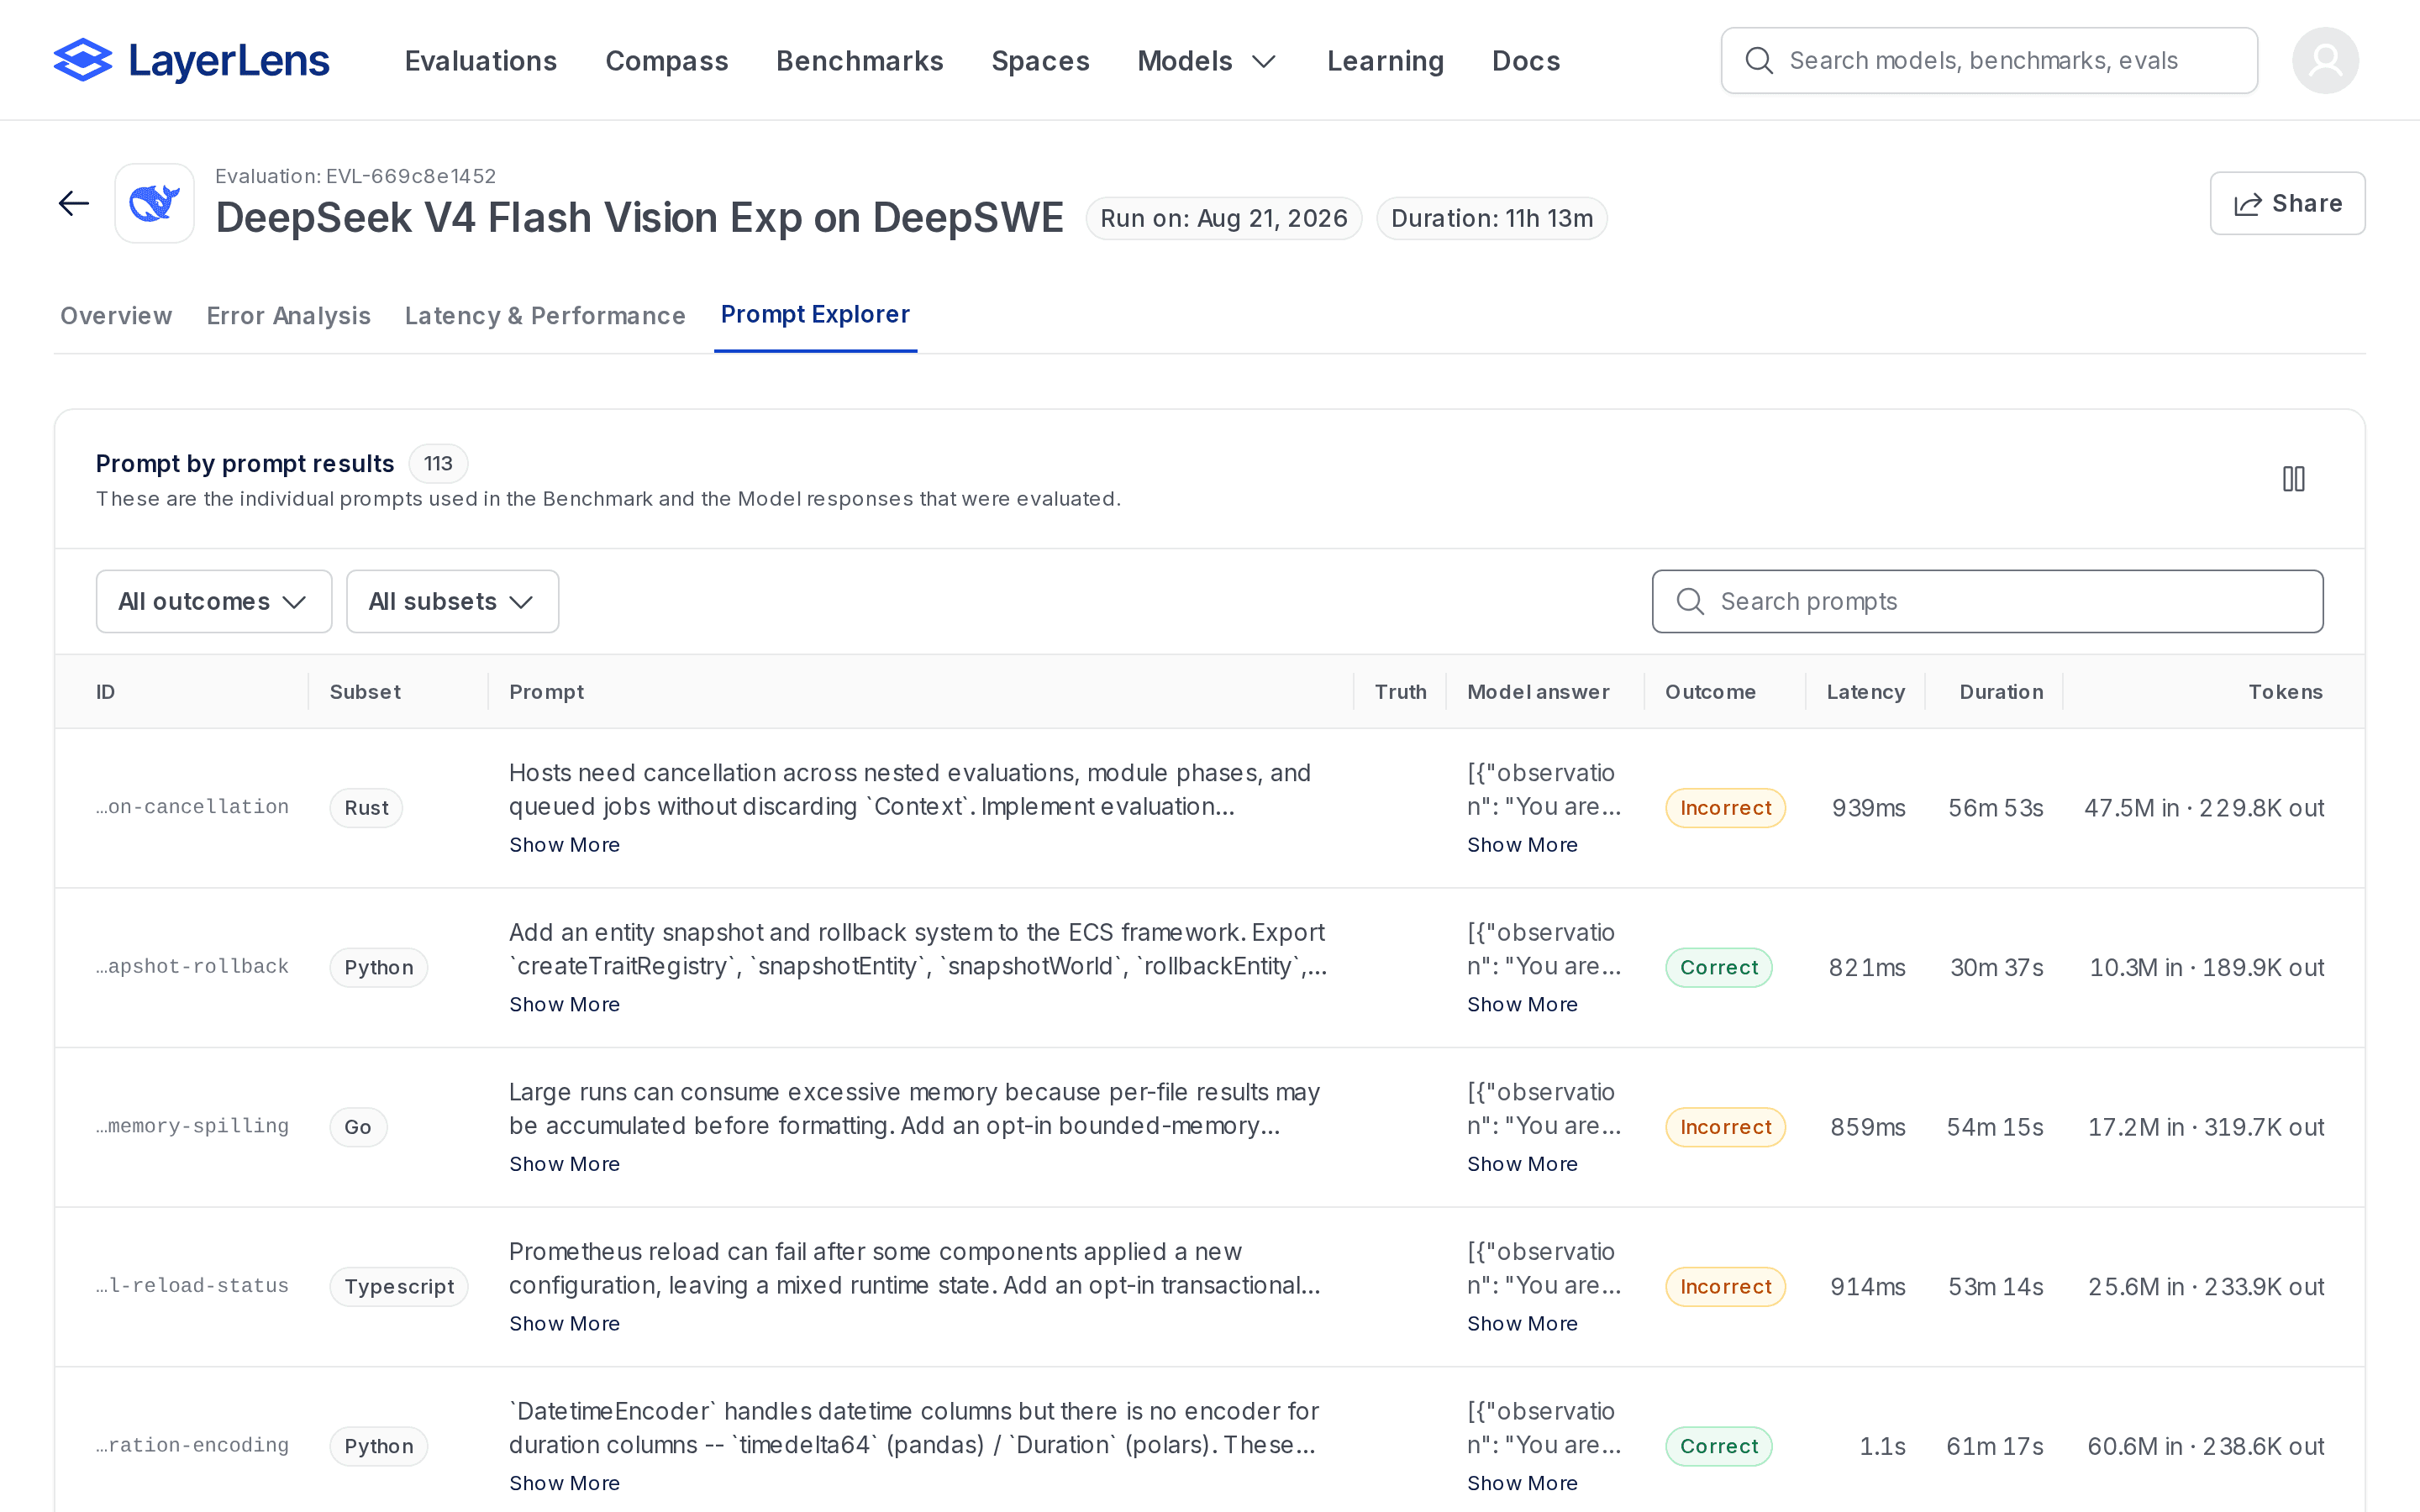
Task: Click the Typescript subset tag
Action: click(399, 1287)
